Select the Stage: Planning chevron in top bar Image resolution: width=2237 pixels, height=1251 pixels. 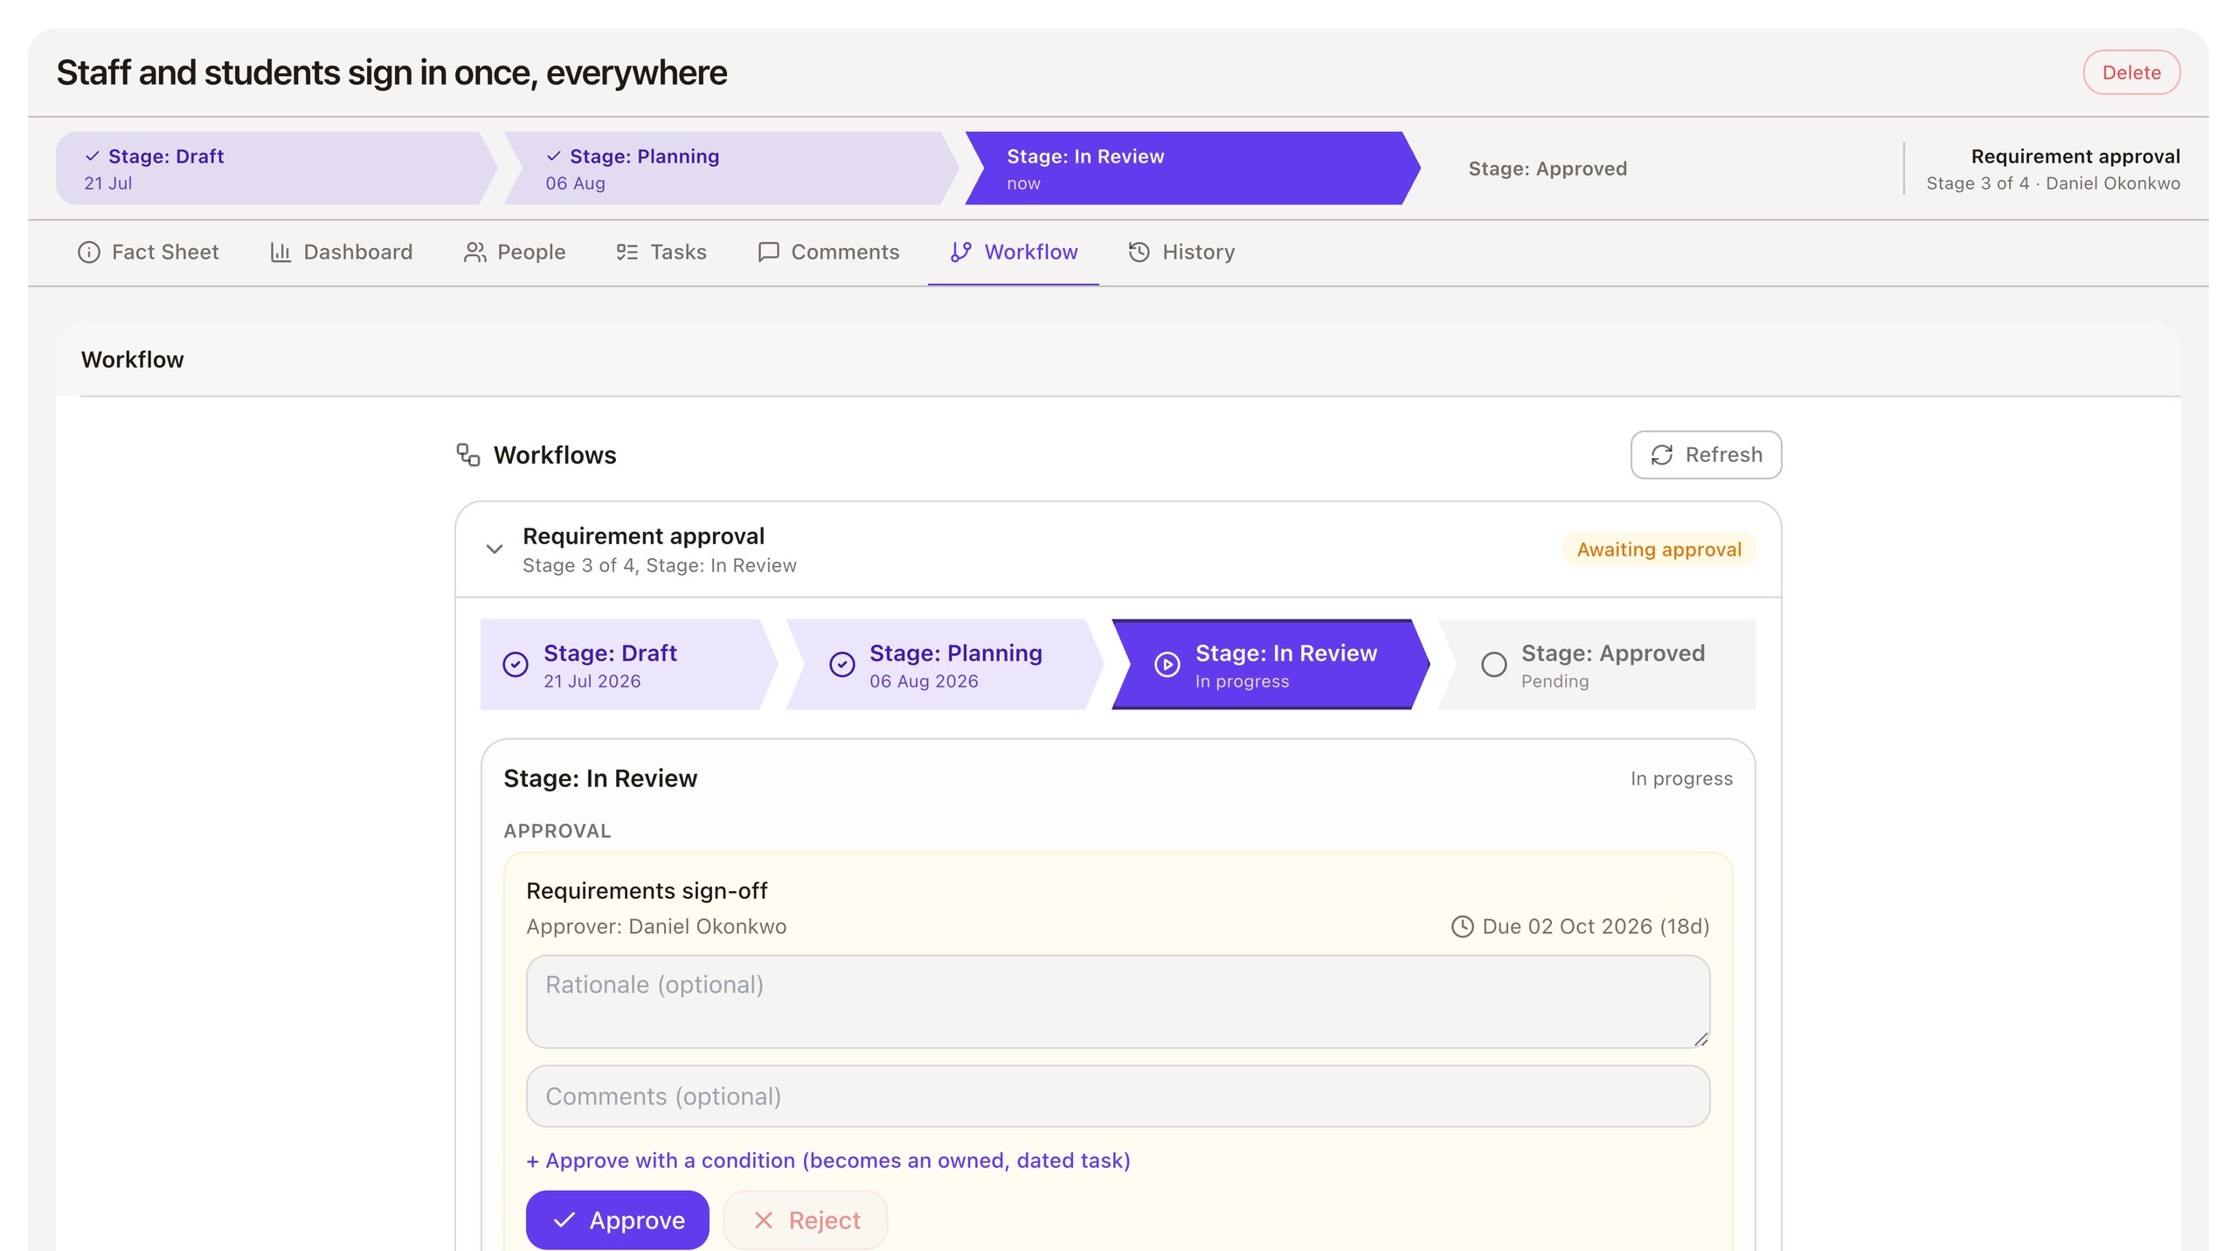pos(731,169)
